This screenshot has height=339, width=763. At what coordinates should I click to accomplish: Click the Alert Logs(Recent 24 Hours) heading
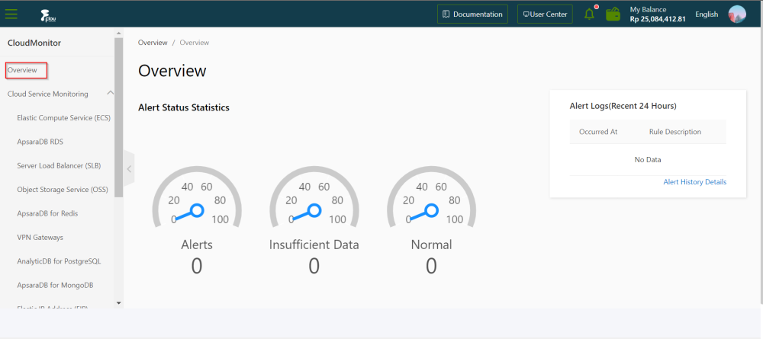pos(623,105)
